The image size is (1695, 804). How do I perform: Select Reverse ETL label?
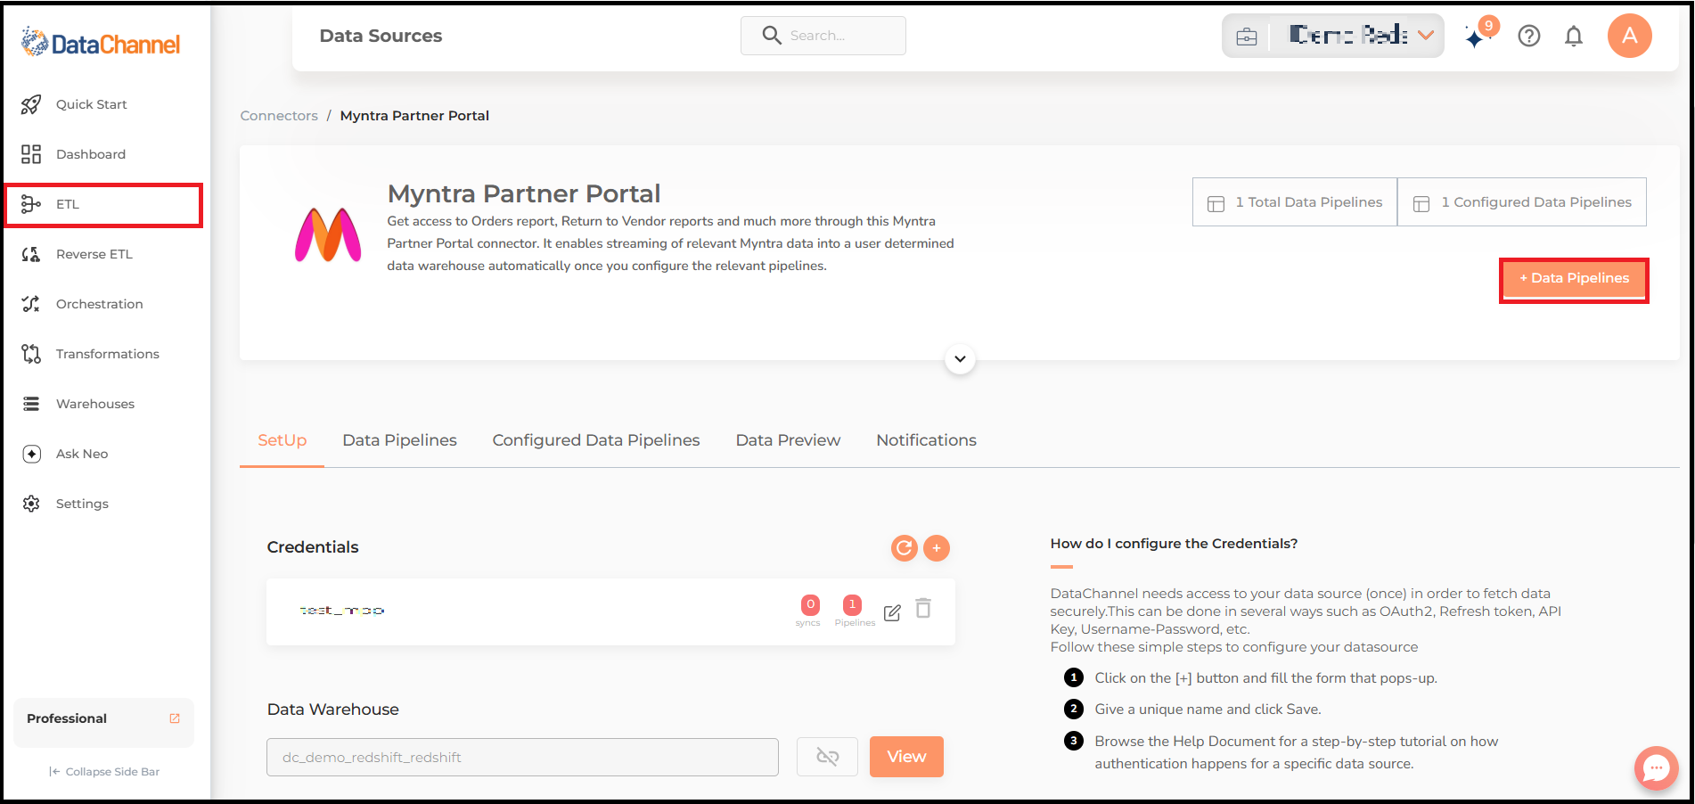point(94,254)
